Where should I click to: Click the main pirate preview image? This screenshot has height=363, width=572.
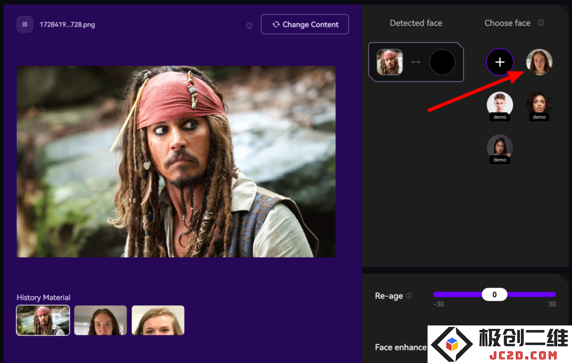[176, 162]
